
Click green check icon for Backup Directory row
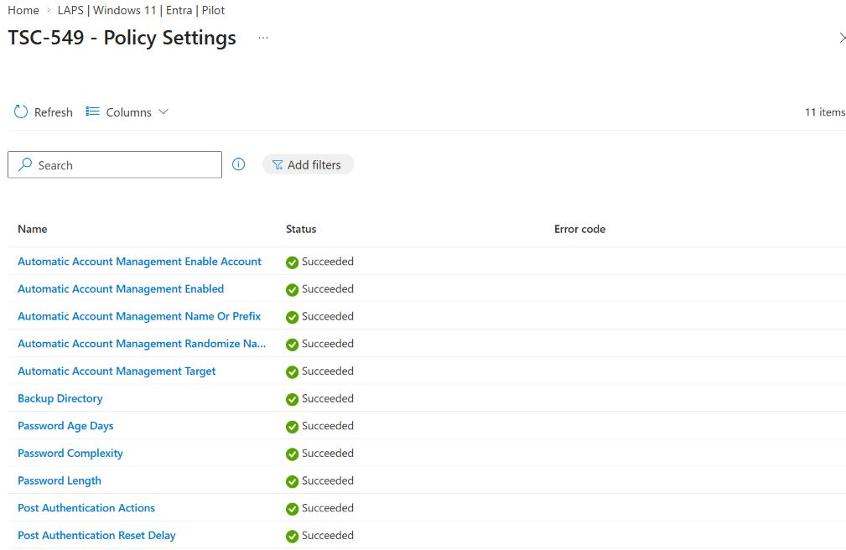click(292, 399)
